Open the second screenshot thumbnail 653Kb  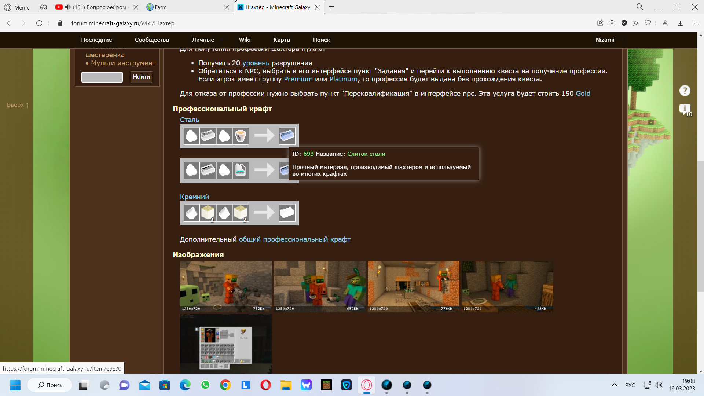(x=320, y=287)
